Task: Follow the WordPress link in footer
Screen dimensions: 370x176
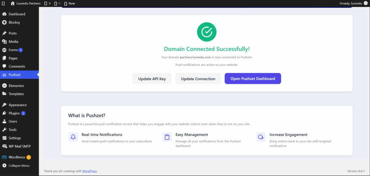Action: tap(90, 171)
